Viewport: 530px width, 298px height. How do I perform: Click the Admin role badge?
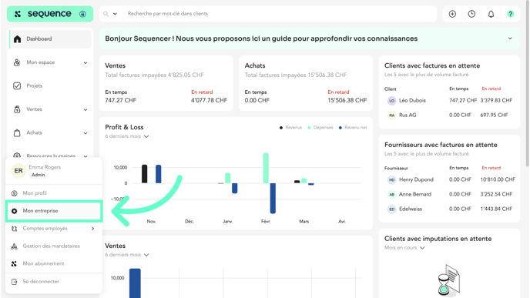tap(39, 175)
